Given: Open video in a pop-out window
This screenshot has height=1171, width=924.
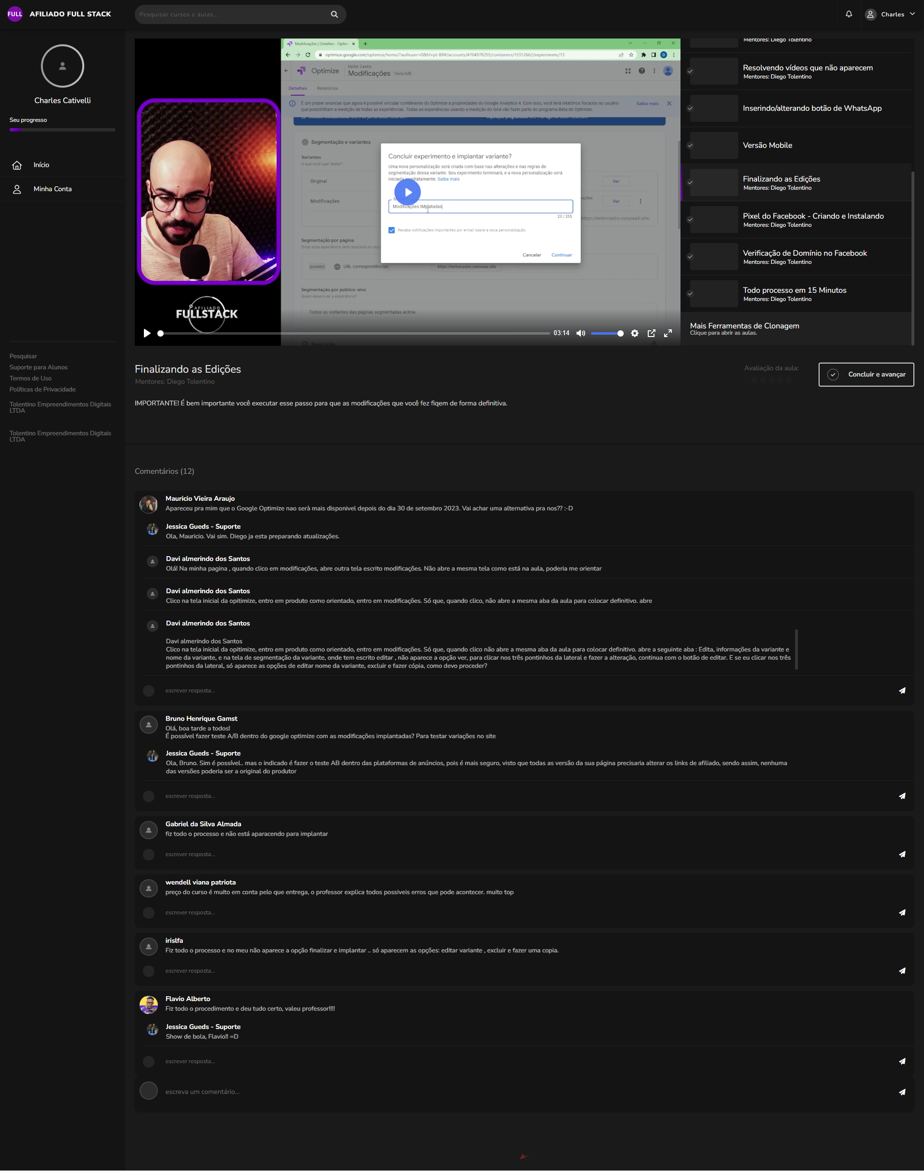Looking at the screenshot, I should click(651, 333).
